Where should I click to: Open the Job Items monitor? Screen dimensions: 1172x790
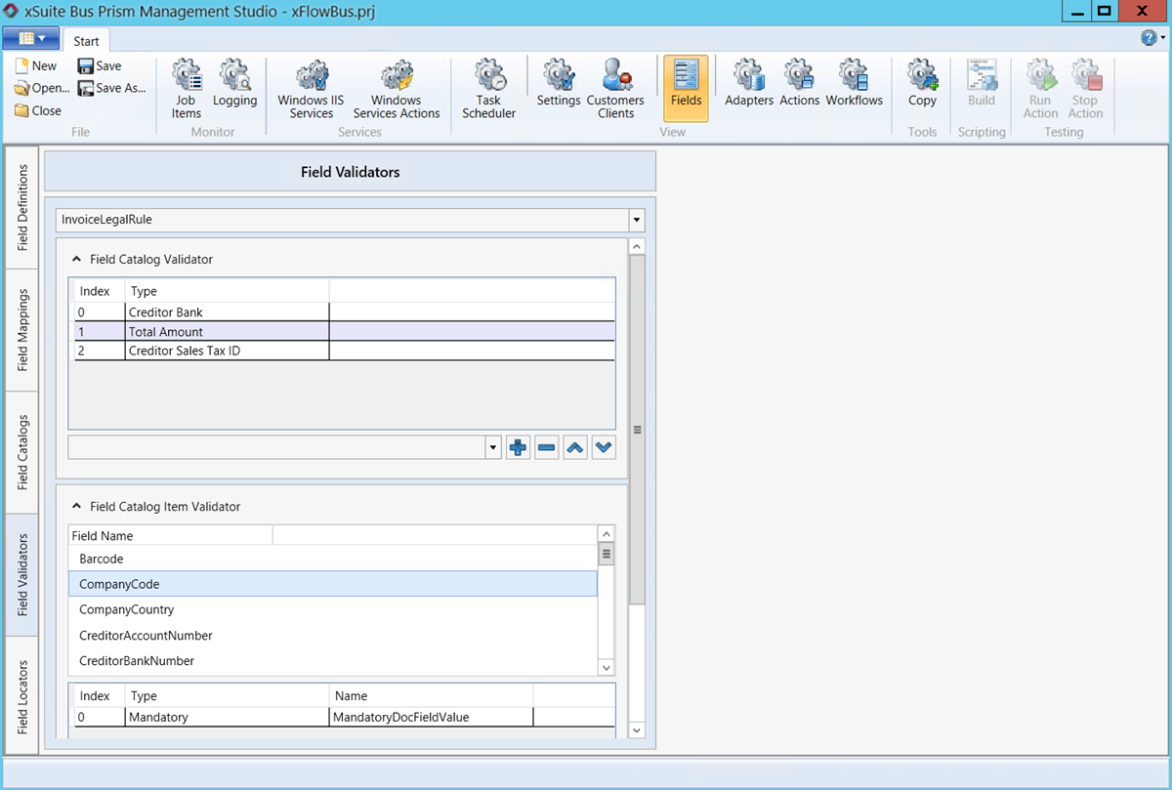(186, 88)
